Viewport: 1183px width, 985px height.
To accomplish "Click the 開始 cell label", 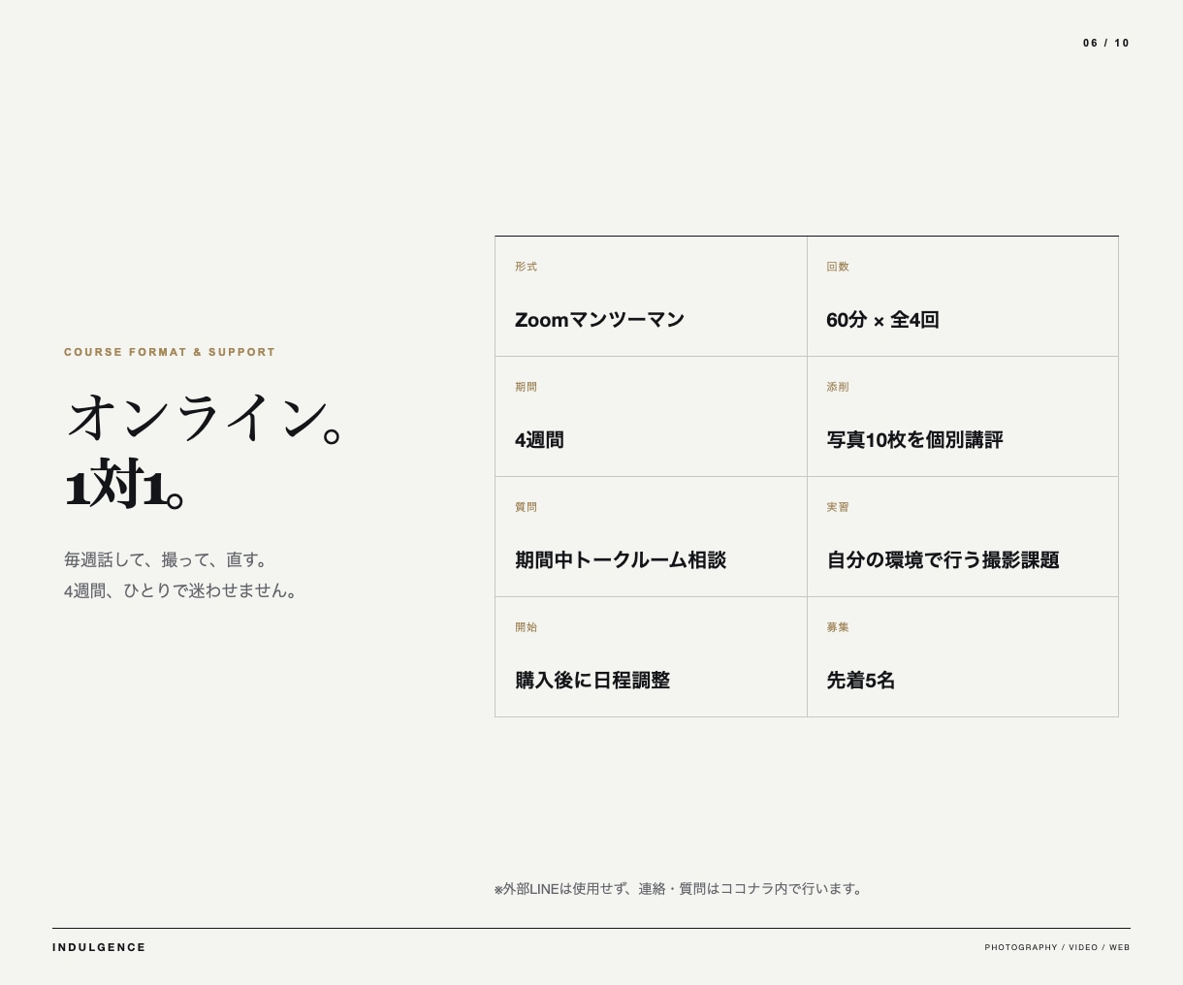I will [x=526, y=627].
